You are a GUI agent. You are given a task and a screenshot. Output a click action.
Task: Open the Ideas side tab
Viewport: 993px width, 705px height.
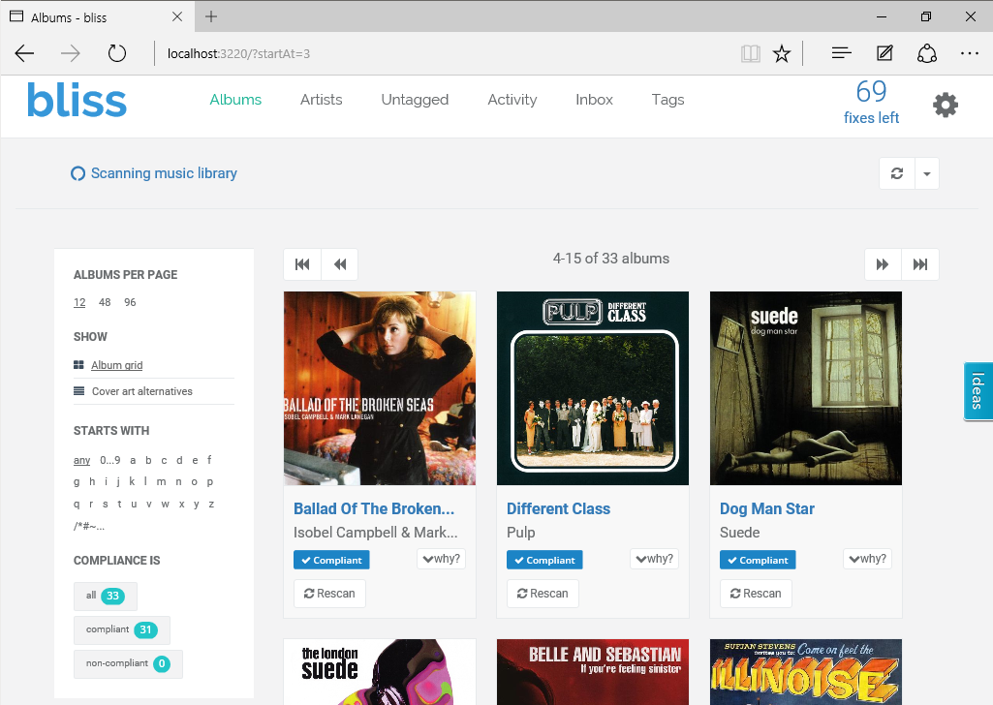click(977, 390)
